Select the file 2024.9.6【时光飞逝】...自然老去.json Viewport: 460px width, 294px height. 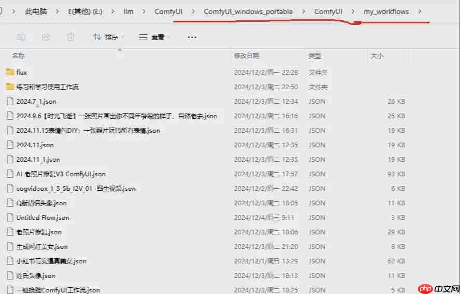tap(117, 116)
